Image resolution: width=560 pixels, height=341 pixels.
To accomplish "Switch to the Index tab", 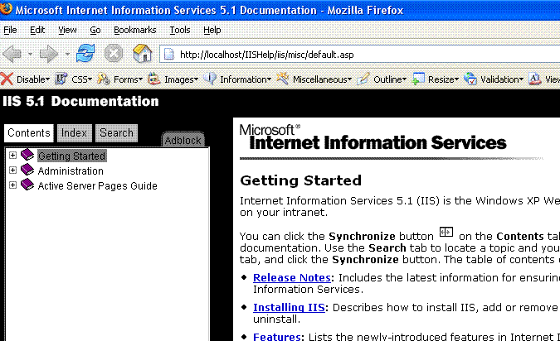I will (75, 133).
